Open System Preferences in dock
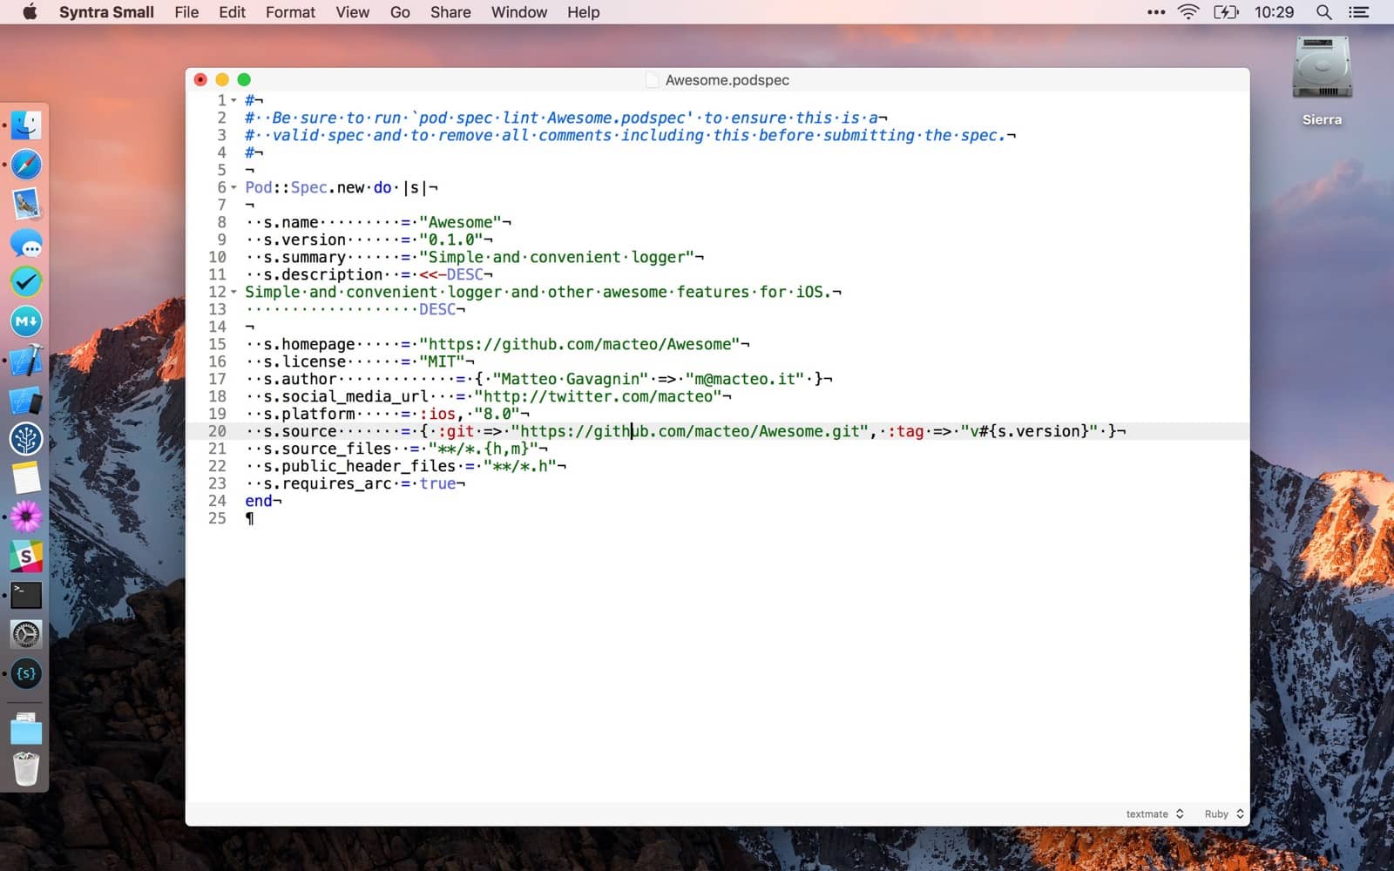The height and width of the screenshot is (871, 1394). (x=26, y=635)
